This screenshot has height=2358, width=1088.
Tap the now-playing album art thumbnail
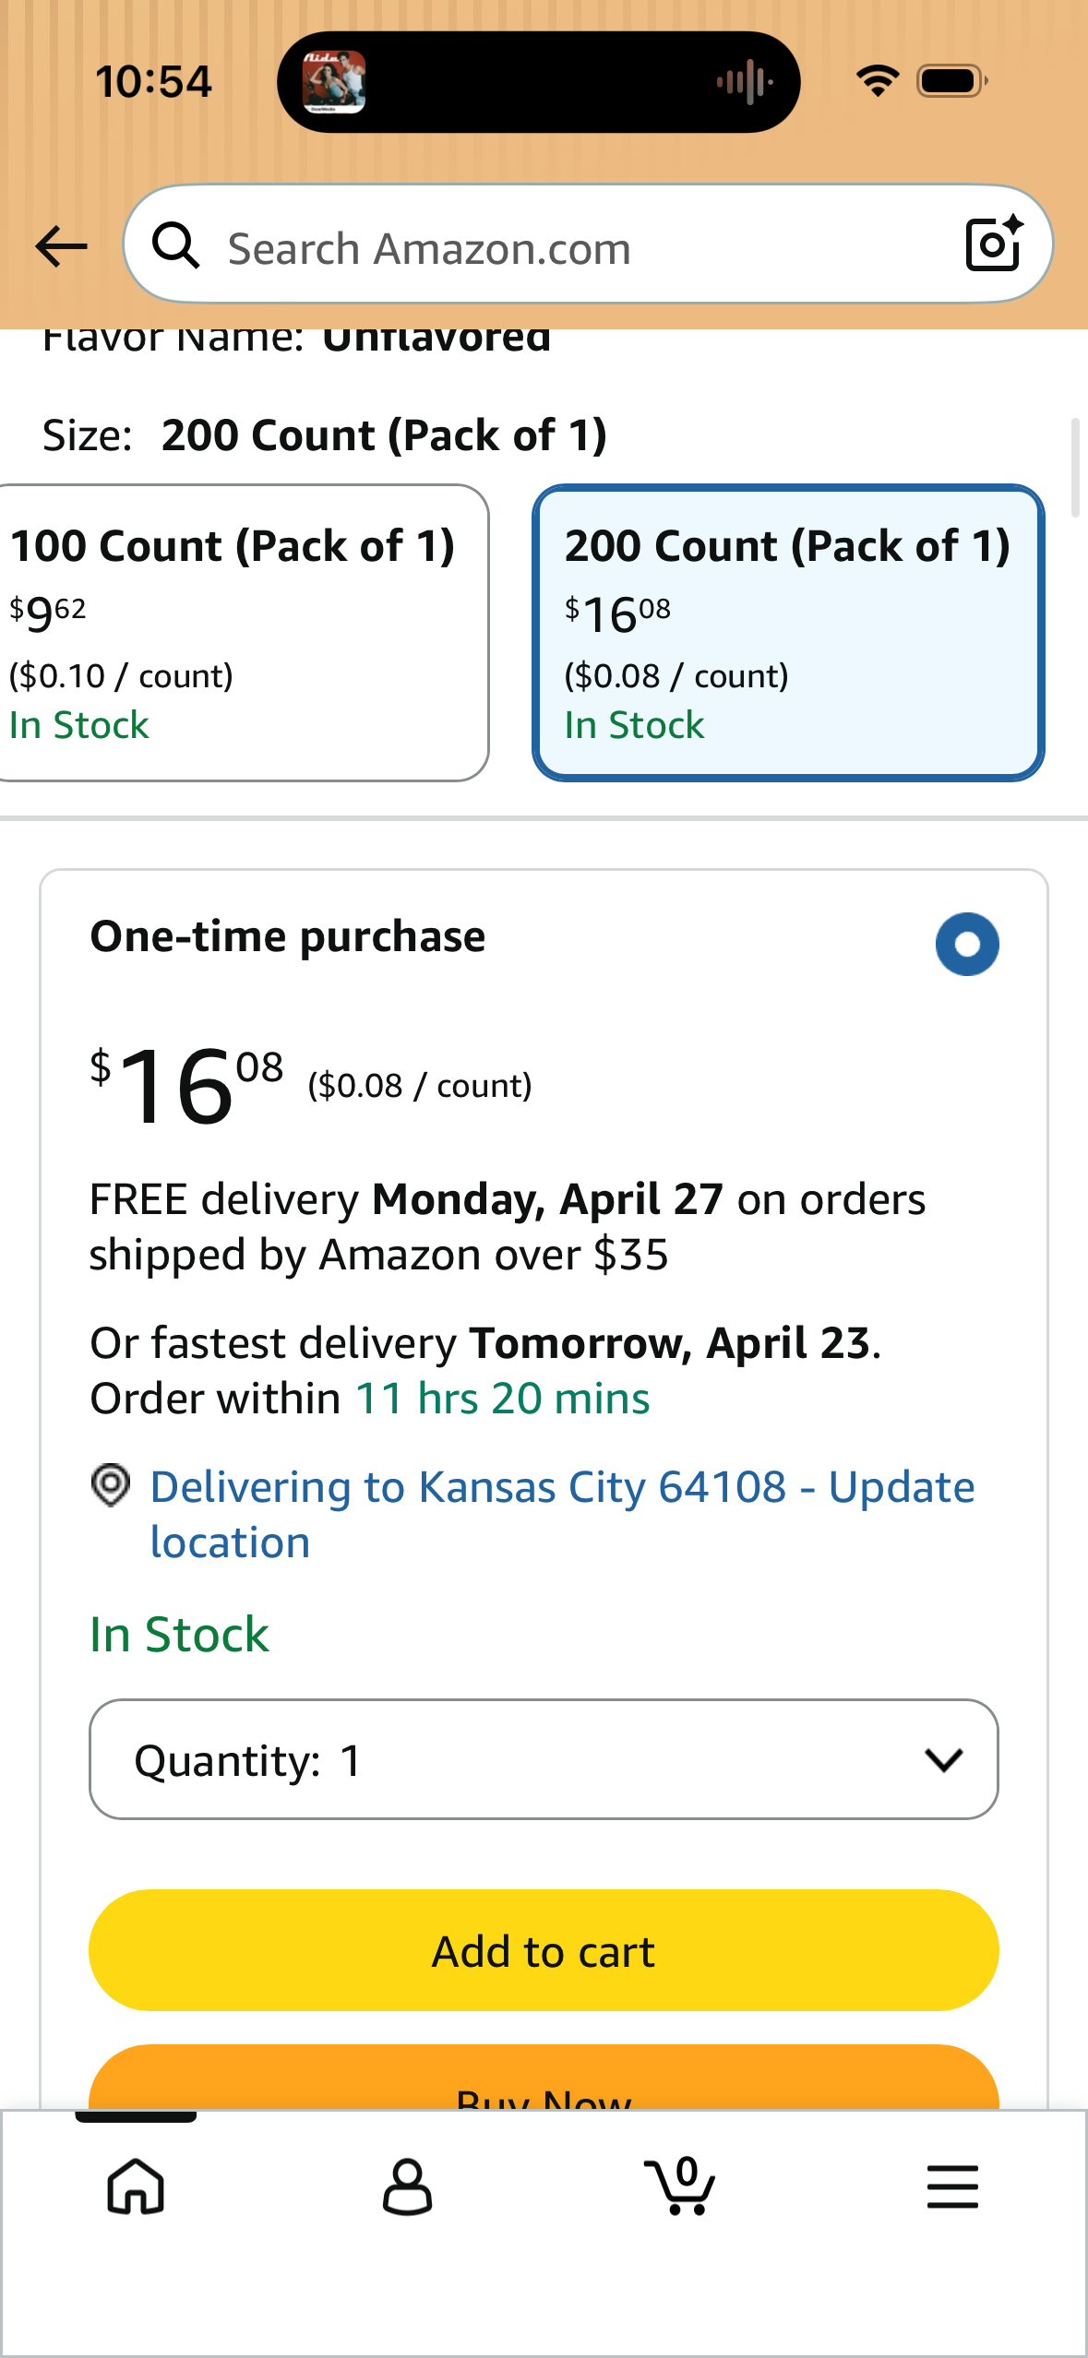[334, 82]
